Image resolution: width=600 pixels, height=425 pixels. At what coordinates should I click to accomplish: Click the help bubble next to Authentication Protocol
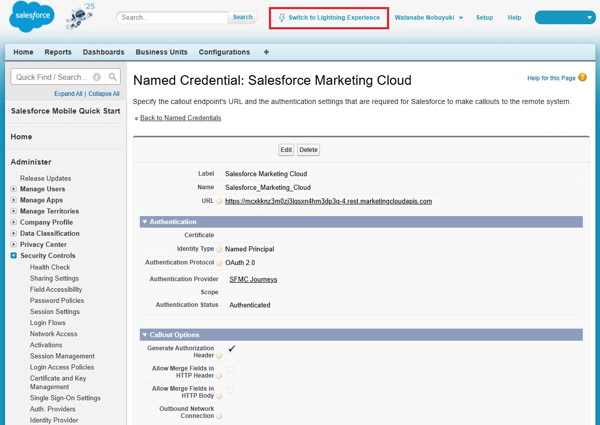219,263
